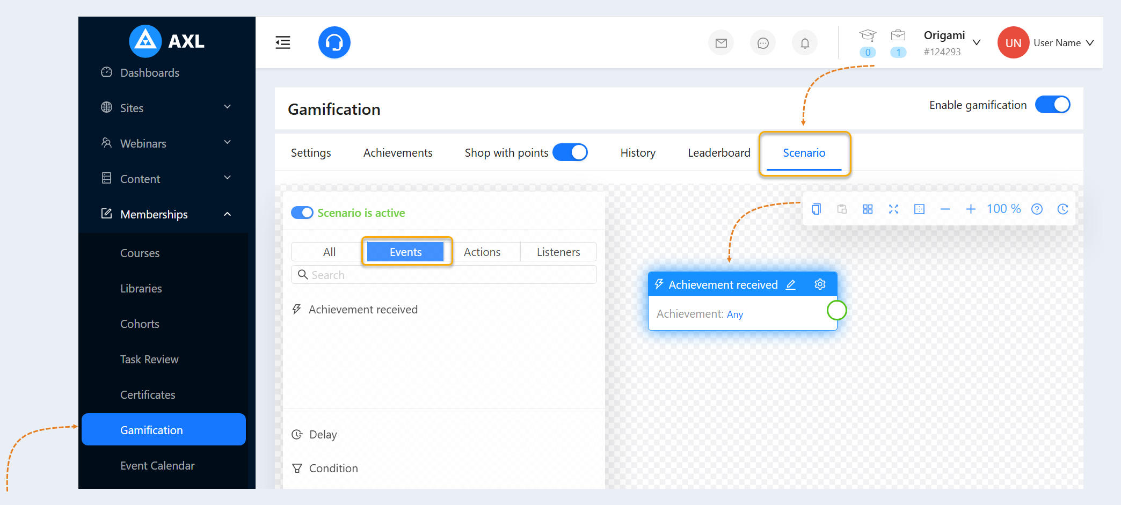Expand the Webinars menu chevron

(228, 142)
